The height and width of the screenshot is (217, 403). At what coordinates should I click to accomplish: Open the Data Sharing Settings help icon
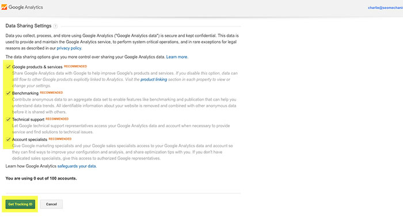pos(55,26)
